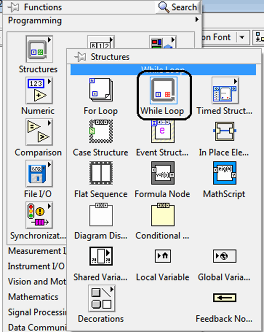Viewport: 264px width, 332px height.
Task: Select the MathScript node icon
Action: pyautogui.click(x=224, y=173)
